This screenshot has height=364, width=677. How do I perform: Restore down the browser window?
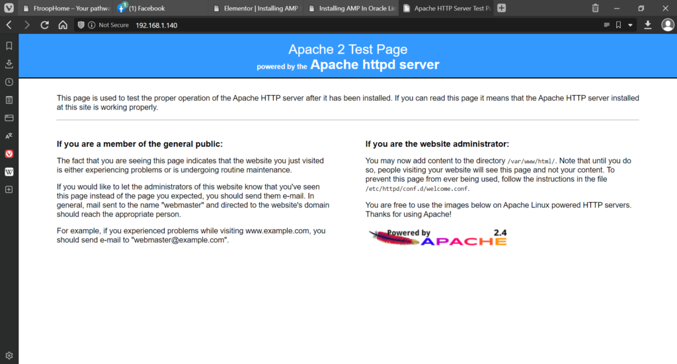click(x=641, y=8)
